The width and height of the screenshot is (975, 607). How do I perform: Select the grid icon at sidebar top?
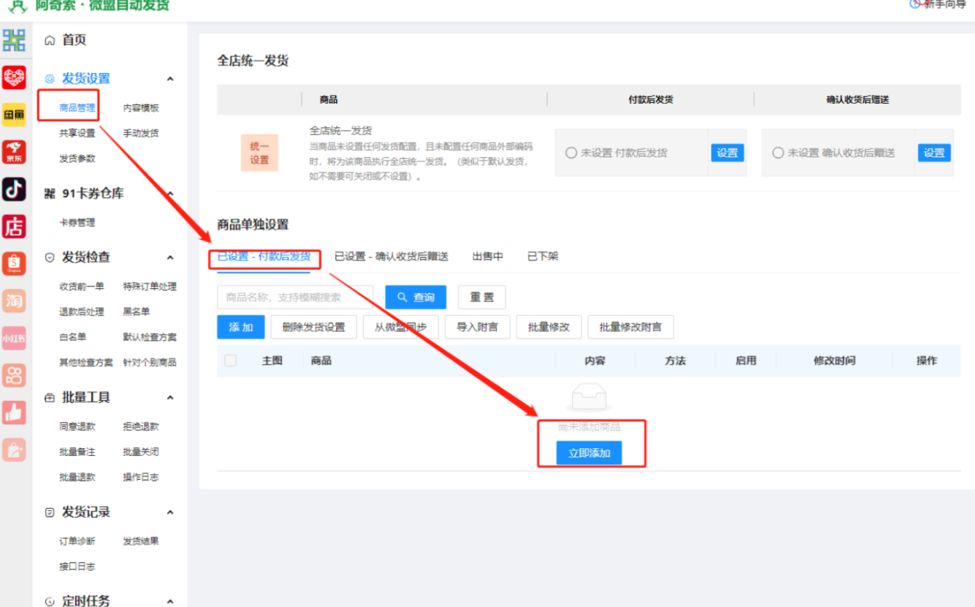[x=15, y=40]
